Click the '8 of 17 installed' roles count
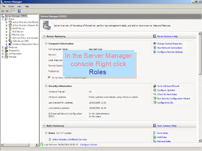 point(64,133)
